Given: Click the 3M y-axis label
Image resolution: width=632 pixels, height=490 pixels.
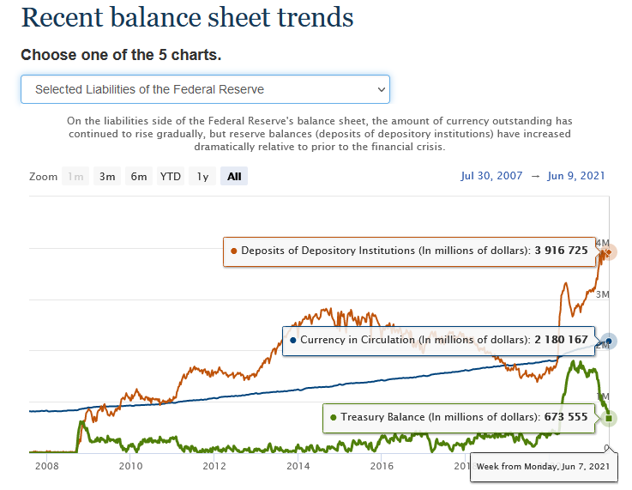Looking at the screenshot, I should point(603,294).
